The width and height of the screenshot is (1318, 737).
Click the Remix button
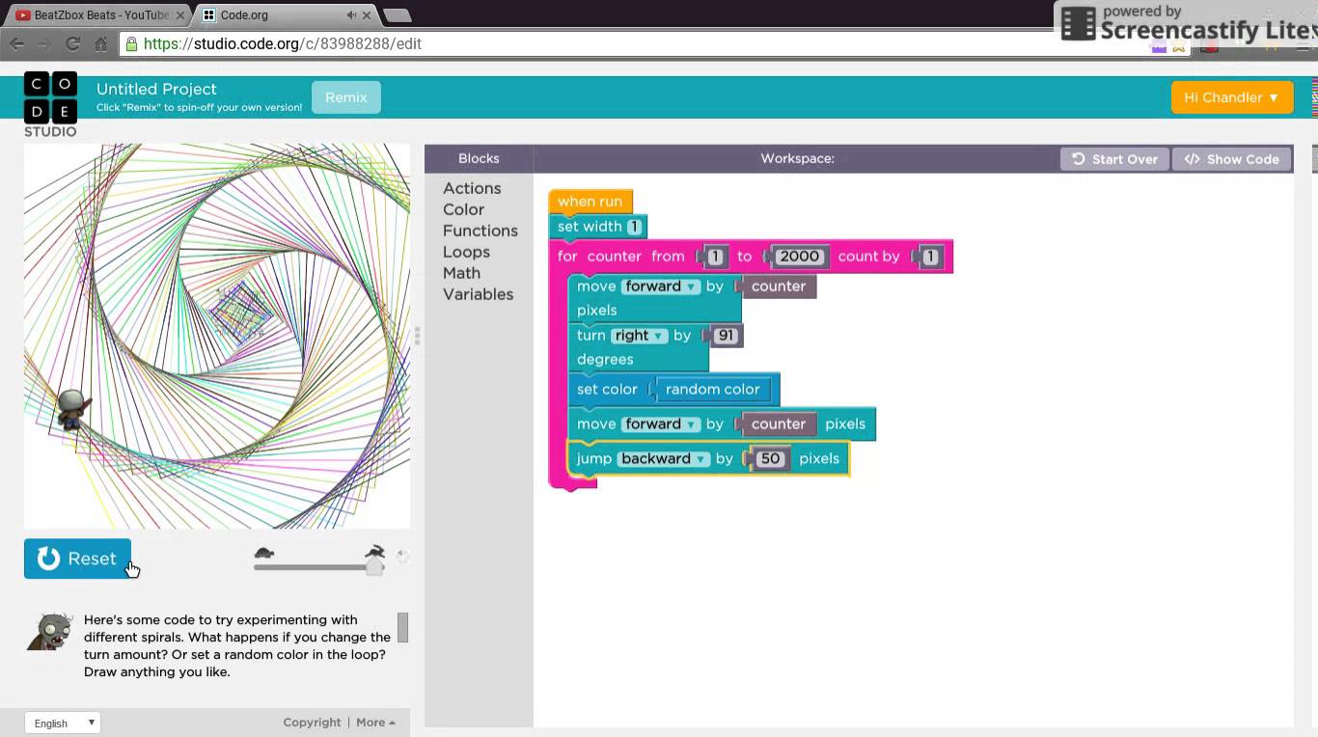(346, 96)
